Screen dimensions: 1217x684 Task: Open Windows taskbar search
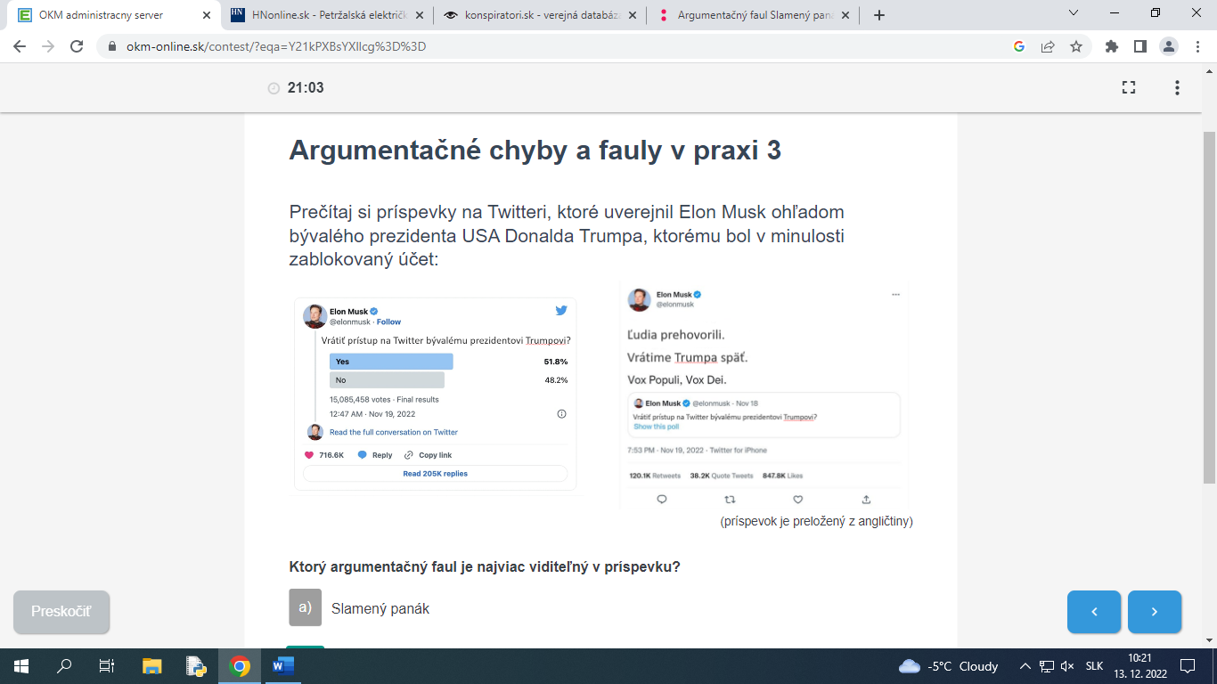64,665
